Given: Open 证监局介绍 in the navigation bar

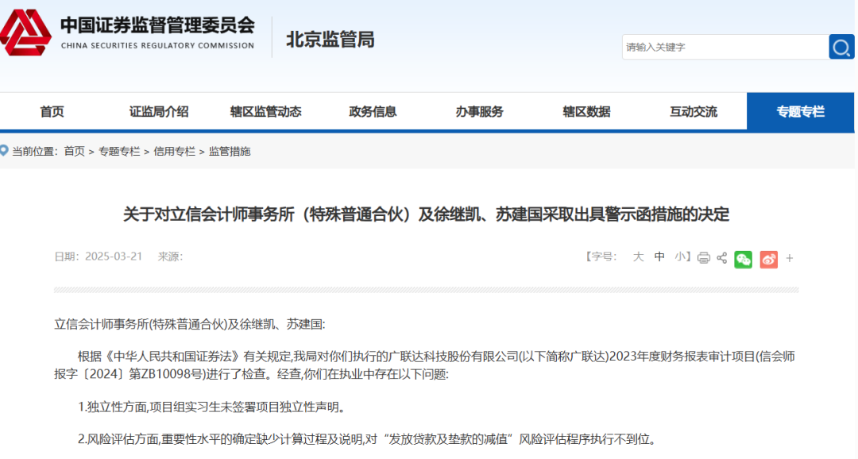Looking at the screenshot, I should pyautogui.click(x=159, y=112).
